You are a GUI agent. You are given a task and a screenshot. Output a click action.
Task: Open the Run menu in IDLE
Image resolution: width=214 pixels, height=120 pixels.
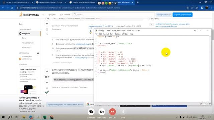[x=112, y=34]
